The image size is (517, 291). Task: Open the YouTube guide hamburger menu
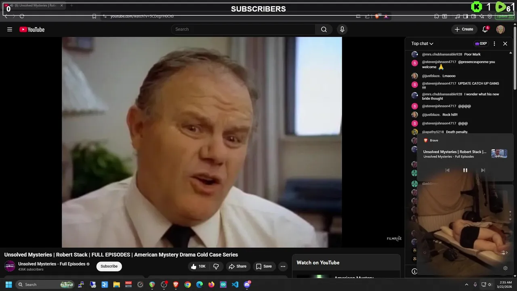click(10, 29)
